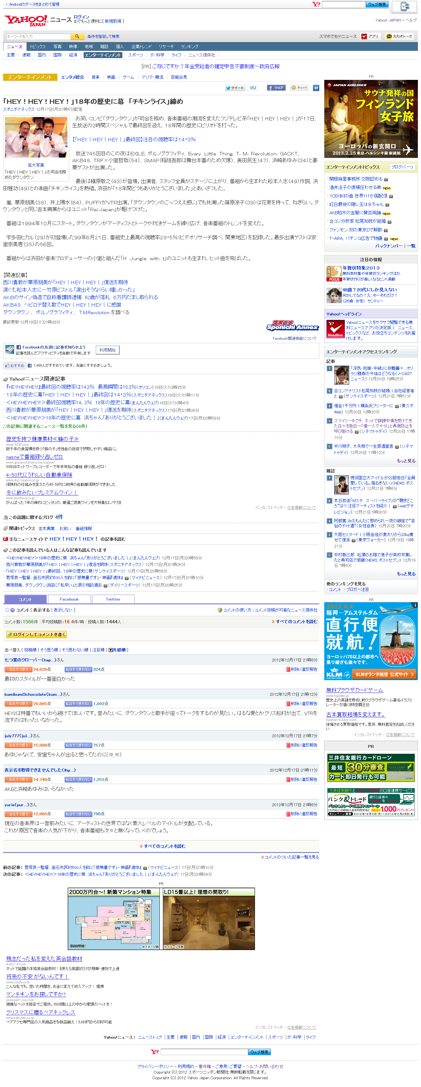Image resolution: width=421 pixels, height=1087 pixels.
Task: Click the yellow magnifier search button
Action: 77,36
